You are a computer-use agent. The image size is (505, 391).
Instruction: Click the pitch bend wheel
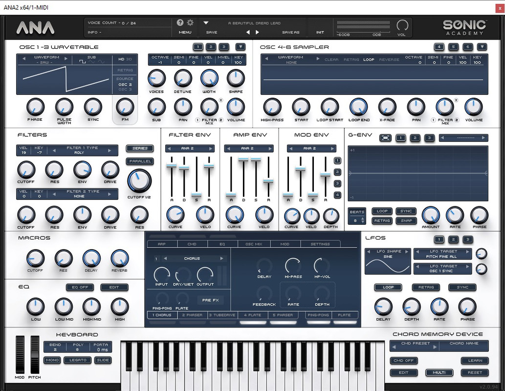pos(35,355)
